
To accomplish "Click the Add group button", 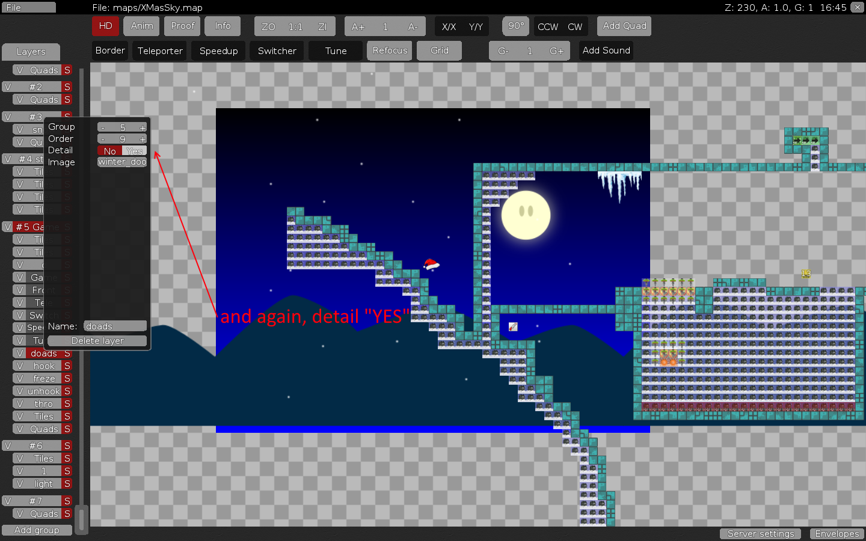I will click(x=37, y=530).
